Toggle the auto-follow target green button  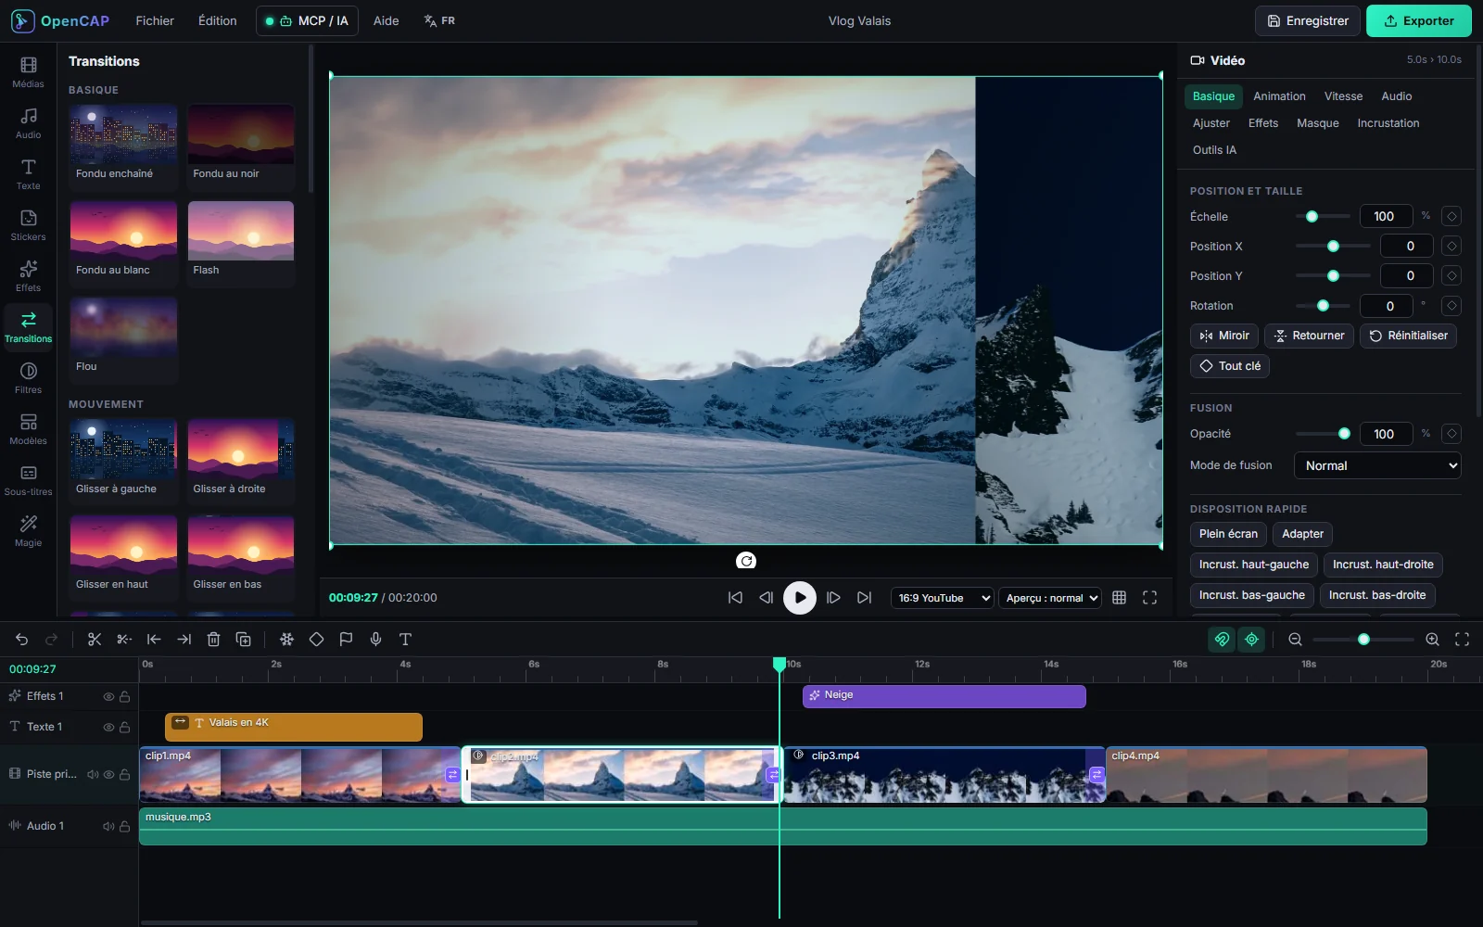pos(1252,640)
